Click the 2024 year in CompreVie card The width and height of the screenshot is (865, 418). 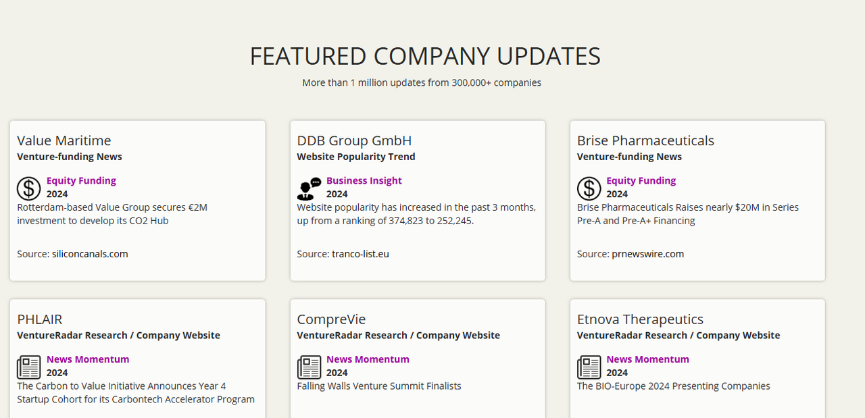pos(337,373)
